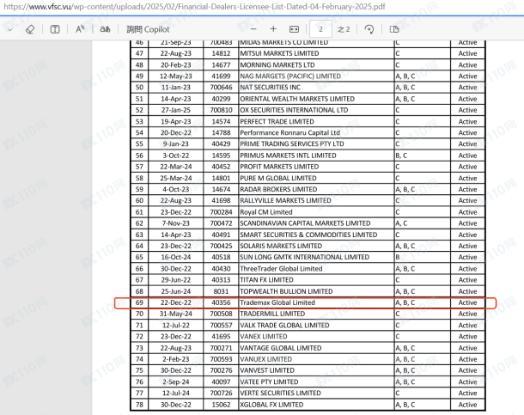The height and width of the screenshot is (415, 524).
Task: Click 'ORIENTAL WEALTH MARKETS LIMITED' cell
Action: (316, 99)
